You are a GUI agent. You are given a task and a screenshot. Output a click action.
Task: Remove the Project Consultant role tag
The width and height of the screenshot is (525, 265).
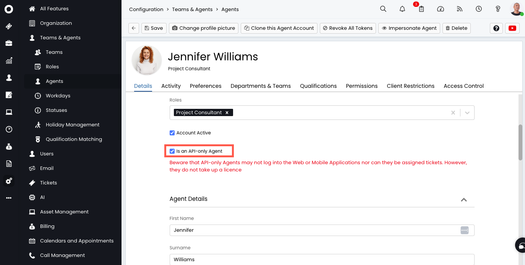coord(227,113)
